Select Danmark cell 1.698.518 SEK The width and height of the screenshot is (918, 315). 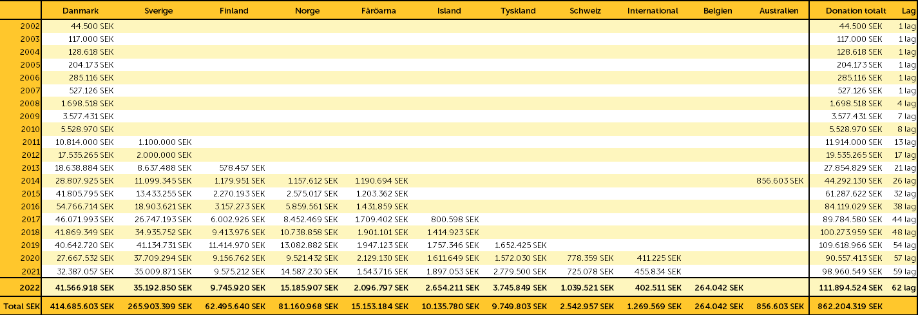pos(88,103)
